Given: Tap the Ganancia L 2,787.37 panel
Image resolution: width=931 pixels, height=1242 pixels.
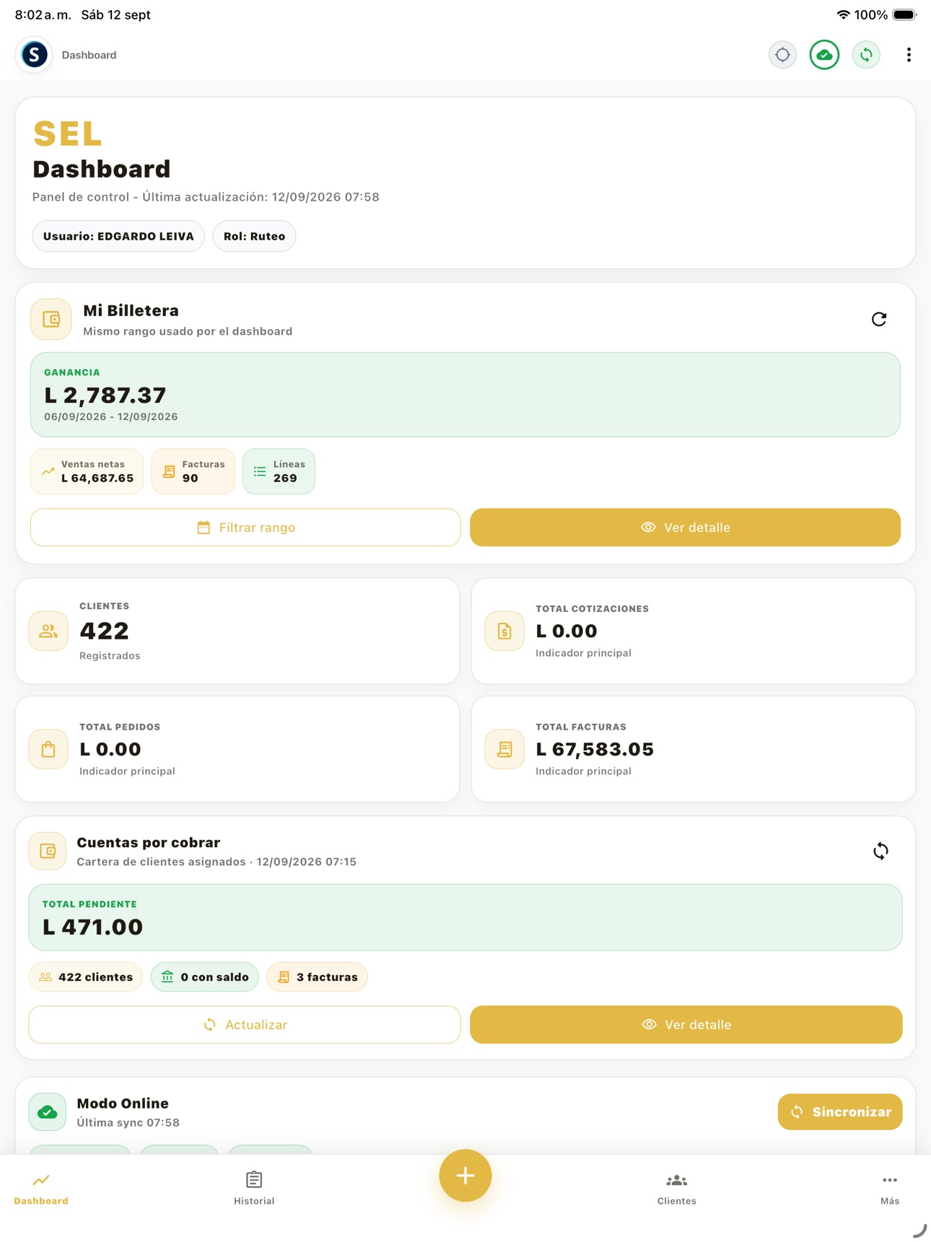Looking at the screenshot, I should pyautogui.click(x=465, y=395).
